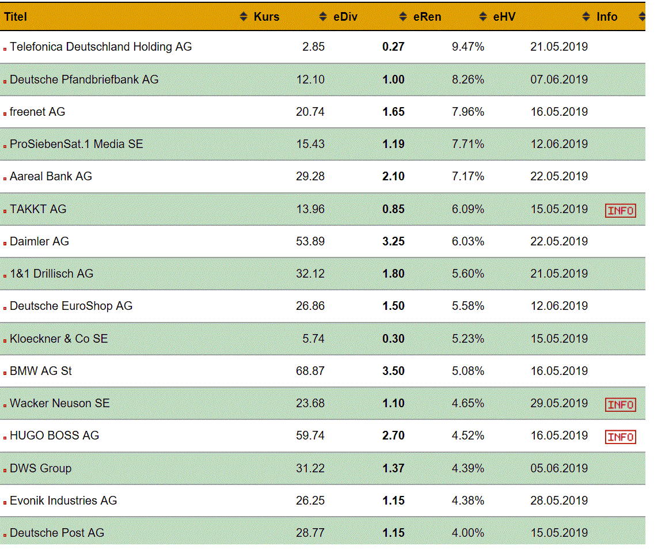Open TAKKT AG stock entry

click(x=38, y=209)
